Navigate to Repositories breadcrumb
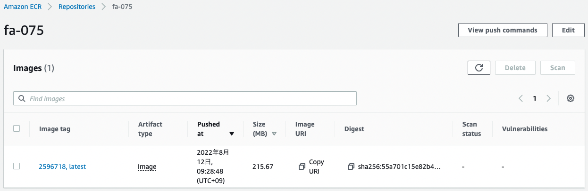This screenshot has height=191, width=588. [77, 7]
